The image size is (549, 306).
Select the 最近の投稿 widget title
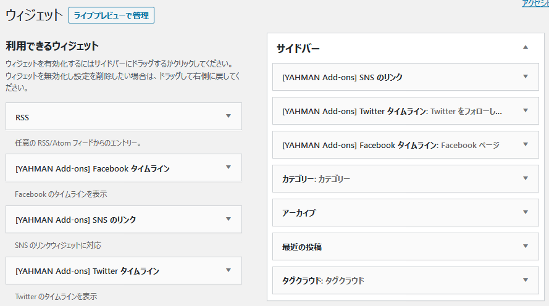point(302,247)
